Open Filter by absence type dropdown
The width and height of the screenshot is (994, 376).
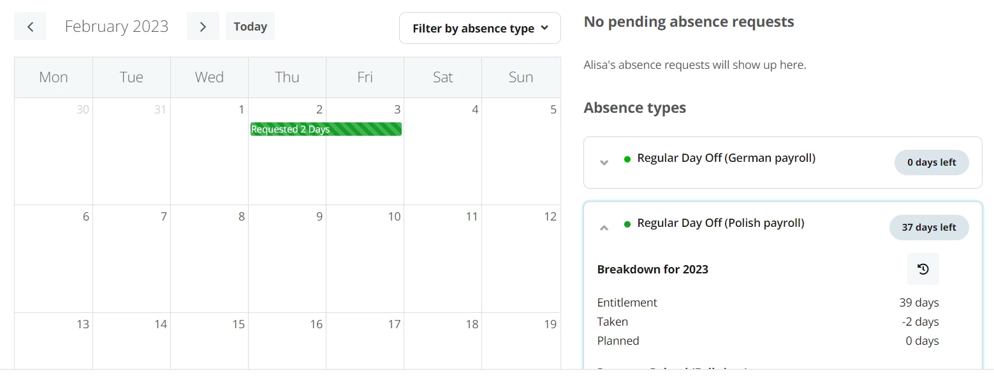(x=480, y=28)
